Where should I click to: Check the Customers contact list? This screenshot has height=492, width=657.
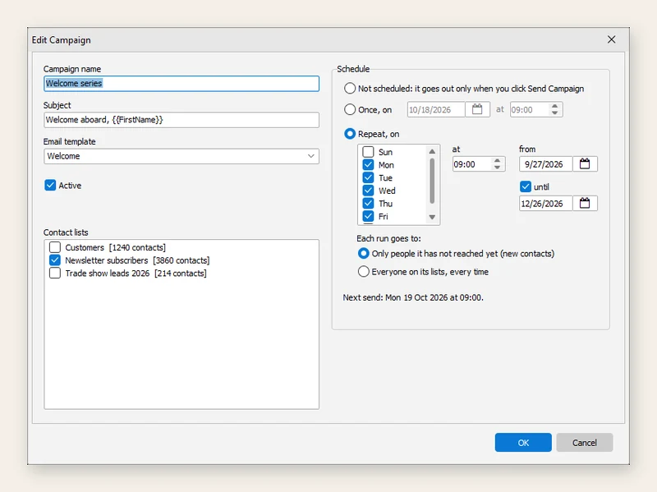click(x=55, y=247)
